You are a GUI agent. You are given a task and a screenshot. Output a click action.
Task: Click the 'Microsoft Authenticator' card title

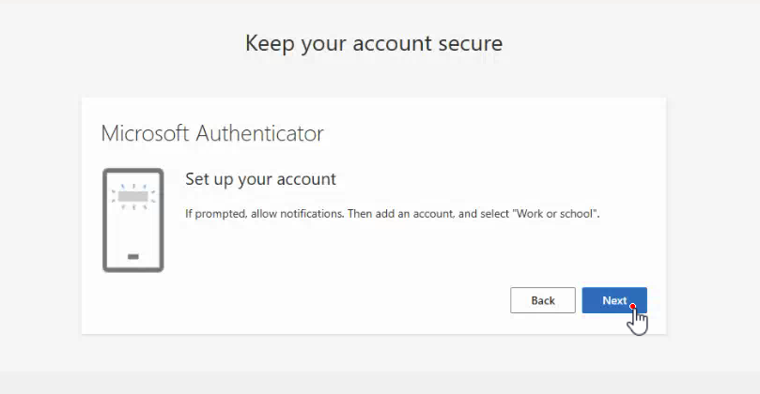(x=212, y=133)
